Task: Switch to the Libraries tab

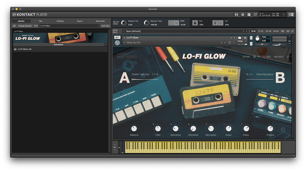Action: pos(21,21)
